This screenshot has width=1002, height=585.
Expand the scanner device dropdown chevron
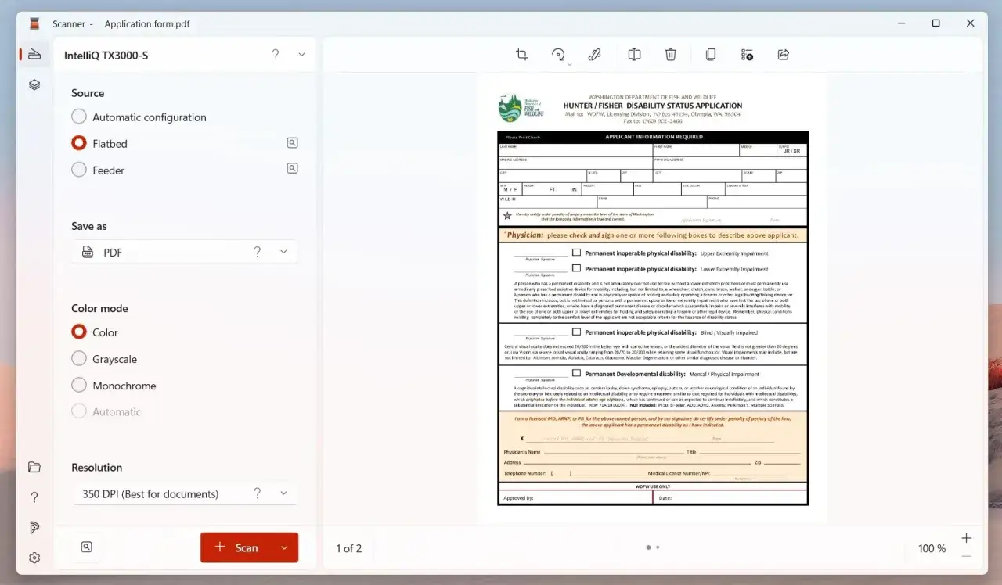pos(301,55)
